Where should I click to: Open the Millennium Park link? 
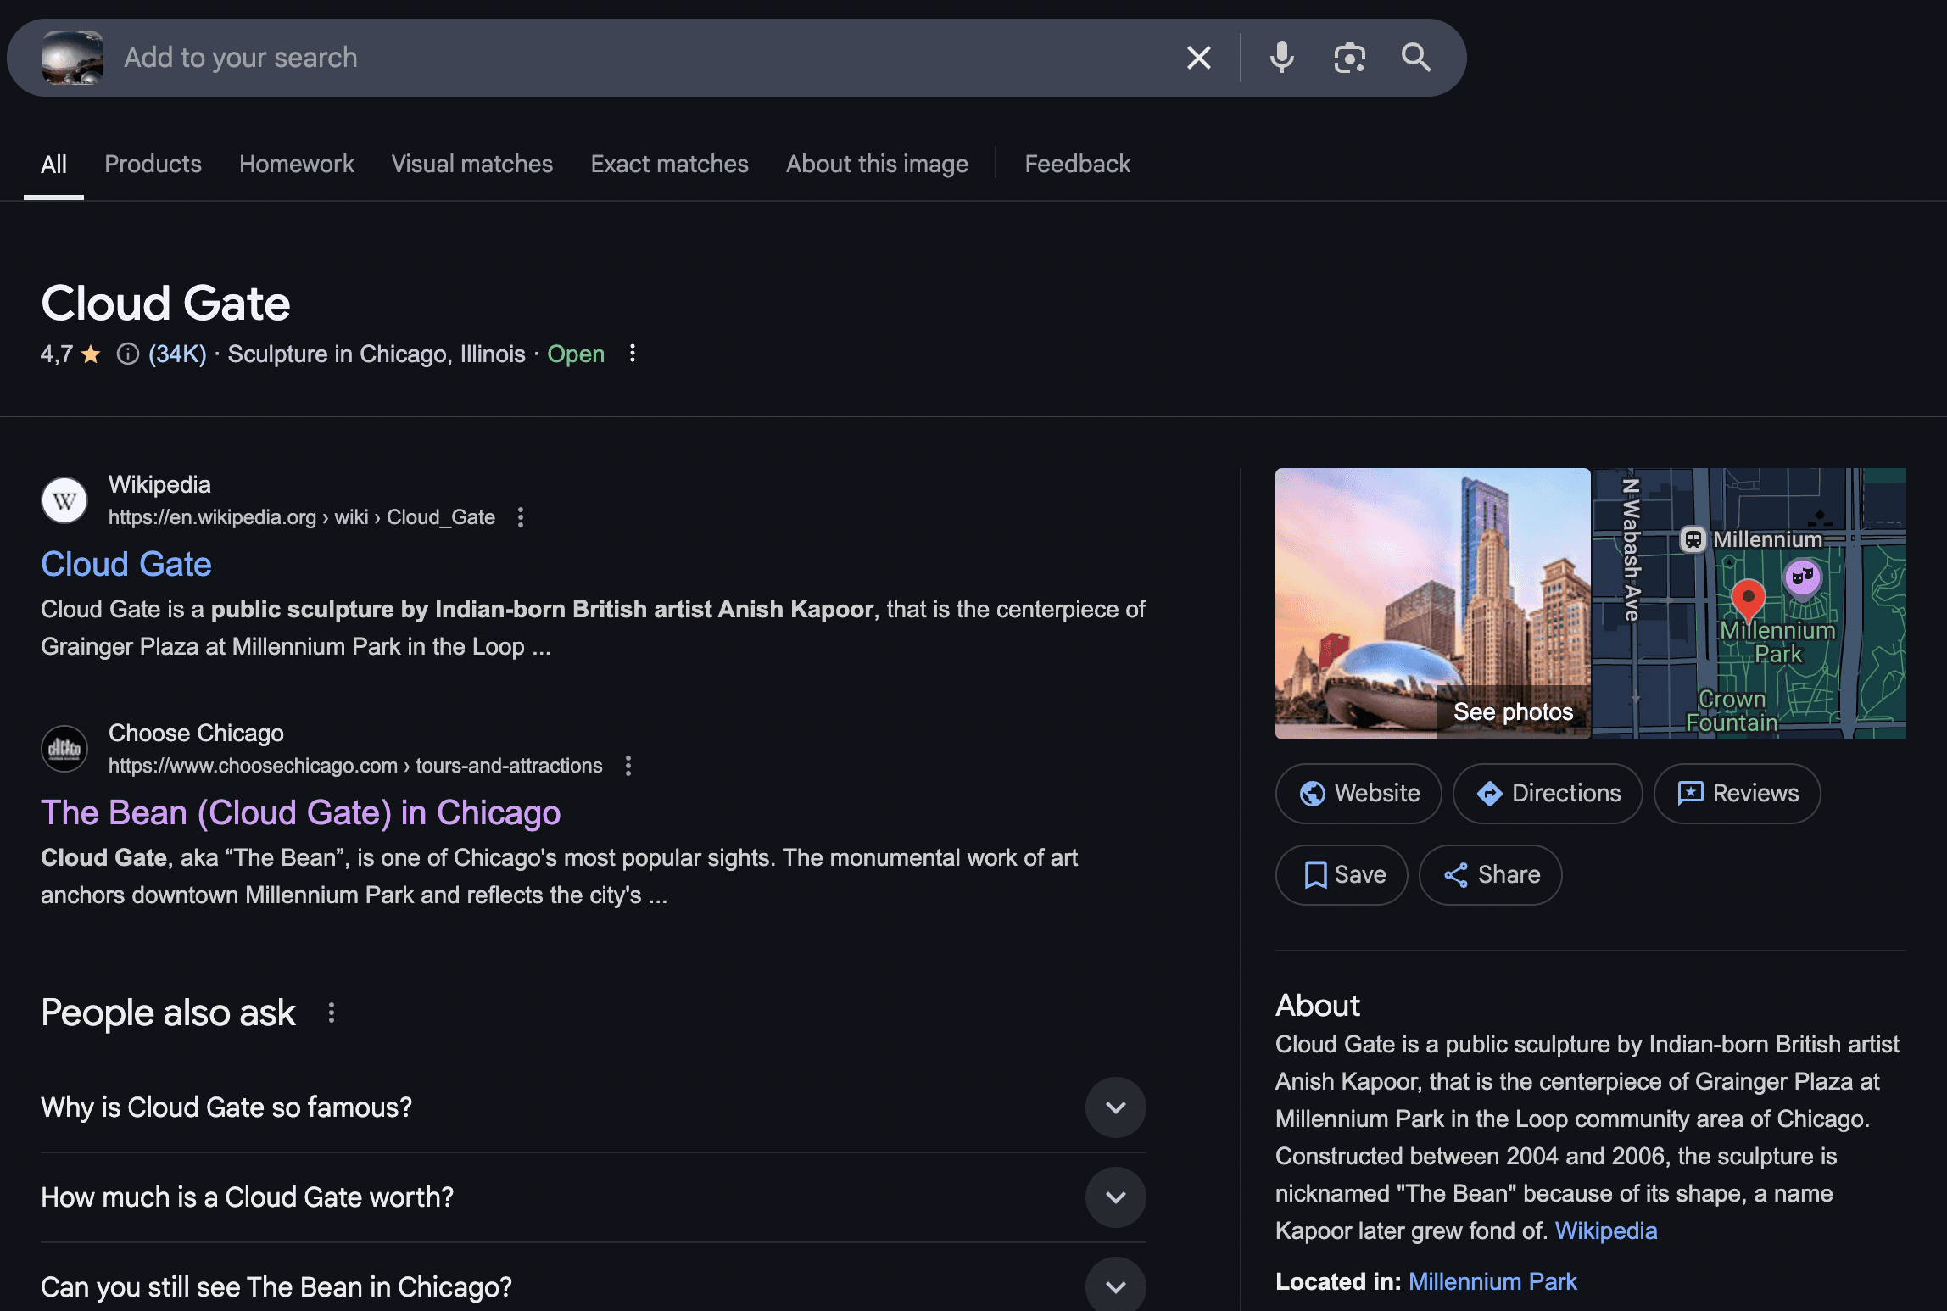[1492, 1281]
